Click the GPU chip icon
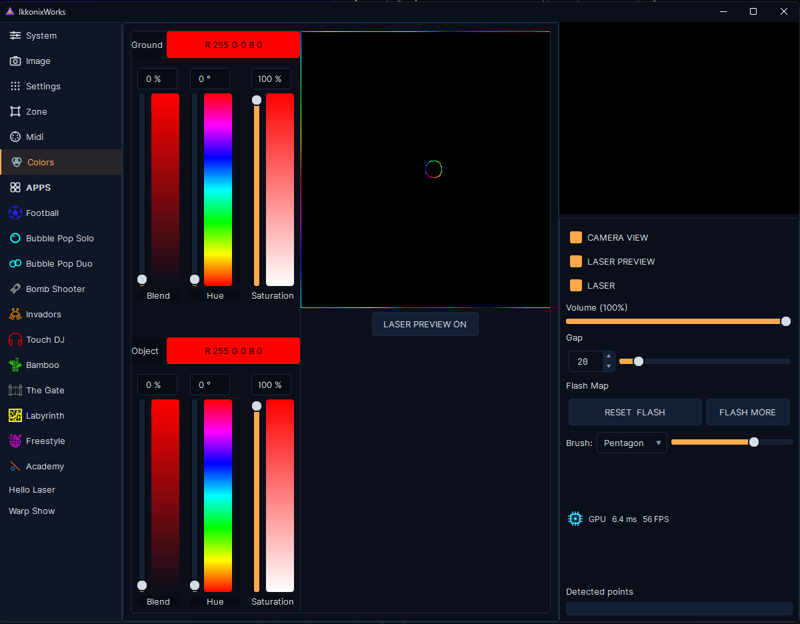 [x=575, y=519]
